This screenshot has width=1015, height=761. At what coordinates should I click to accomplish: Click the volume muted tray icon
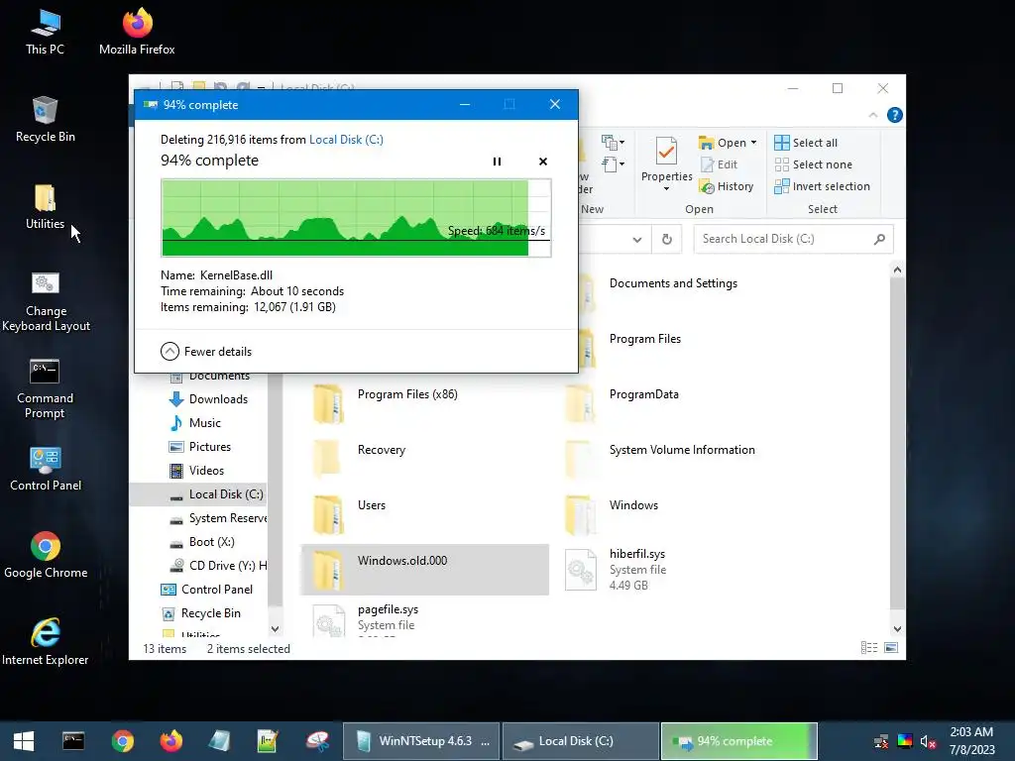928,741
